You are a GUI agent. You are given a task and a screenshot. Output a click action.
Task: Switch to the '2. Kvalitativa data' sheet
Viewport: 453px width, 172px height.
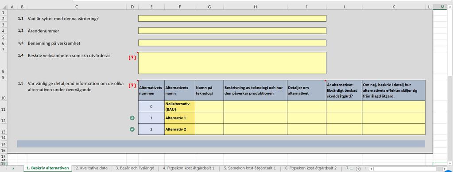[x=92, y=168]
